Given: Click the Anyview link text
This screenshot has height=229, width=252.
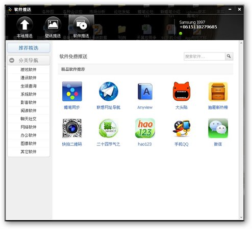Looking at the screenshot, I should click(145, 107).
